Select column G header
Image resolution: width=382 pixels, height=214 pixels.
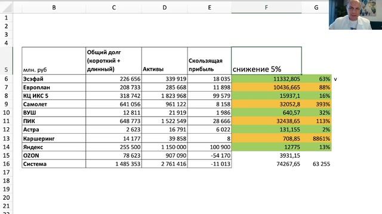tap(316, 8)
